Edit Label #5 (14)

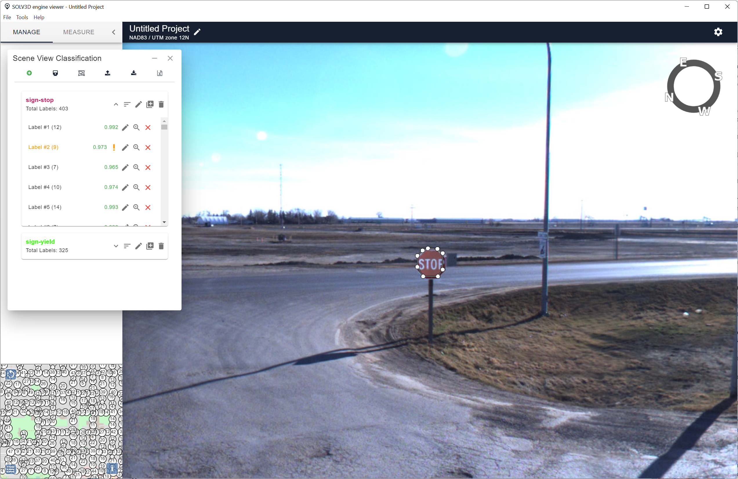(125, 207)
